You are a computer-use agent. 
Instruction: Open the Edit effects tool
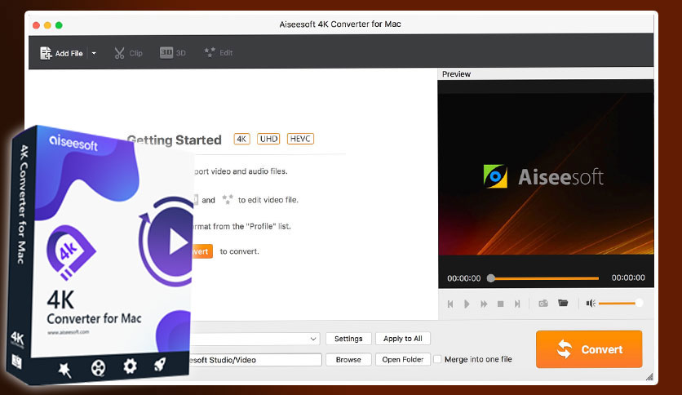click(x=219, y=52)
